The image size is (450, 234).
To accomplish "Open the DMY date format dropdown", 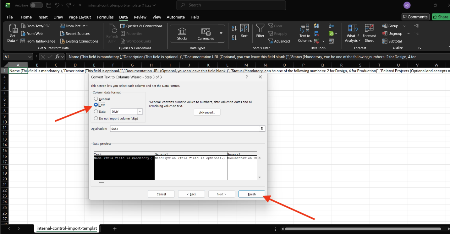I will [x=140, y=112].
